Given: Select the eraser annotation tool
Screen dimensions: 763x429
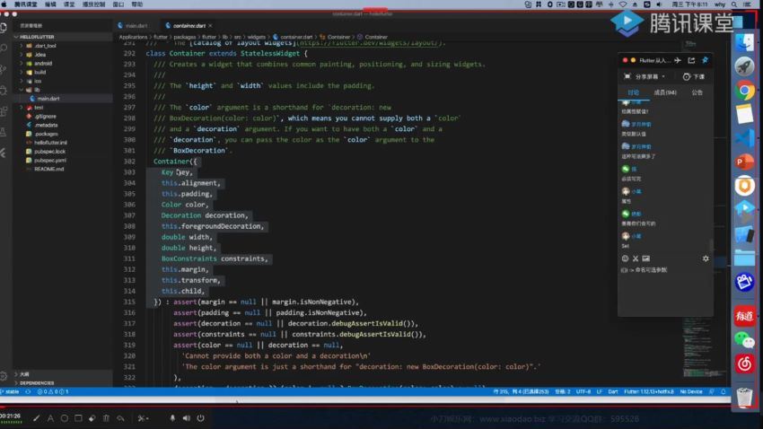Looking at the screenshot, I should (x=92, y=418).
